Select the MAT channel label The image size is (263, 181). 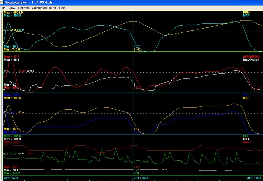[x=246, y=139]
